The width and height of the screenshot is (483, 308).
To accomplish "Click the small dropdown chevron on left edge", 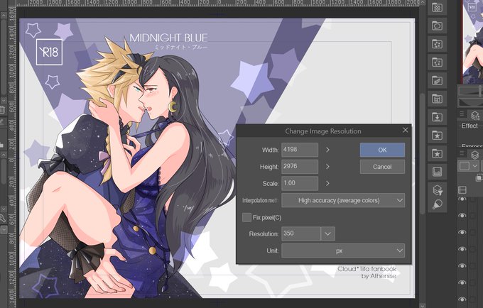I will pos(4,229).
